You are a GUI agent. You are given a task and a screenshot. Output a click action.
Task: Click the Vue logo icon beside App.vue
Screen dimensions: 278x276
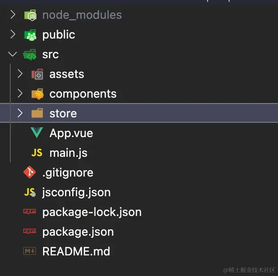[37, 133]
